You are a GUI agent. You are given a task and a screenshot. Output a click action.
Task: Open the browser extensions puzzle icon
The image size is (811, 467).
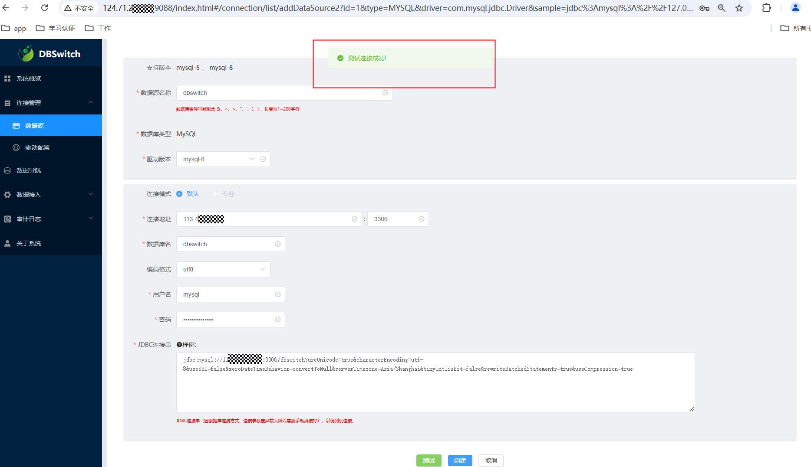pyautogui.click(x=767, y=8)
